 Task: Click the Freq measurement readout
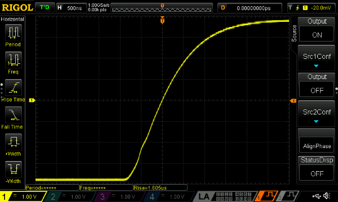click(106, 188)
